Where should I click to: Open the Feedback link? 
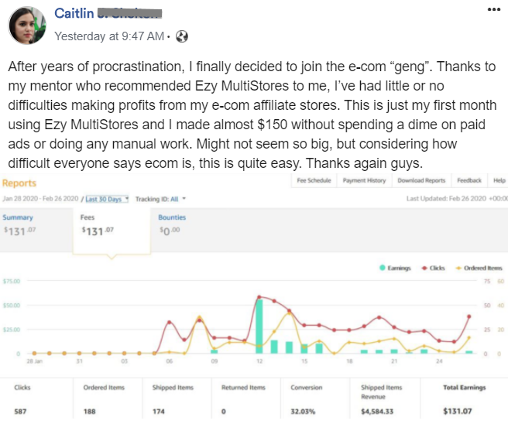pyautogui.click(x=469, y=180)
